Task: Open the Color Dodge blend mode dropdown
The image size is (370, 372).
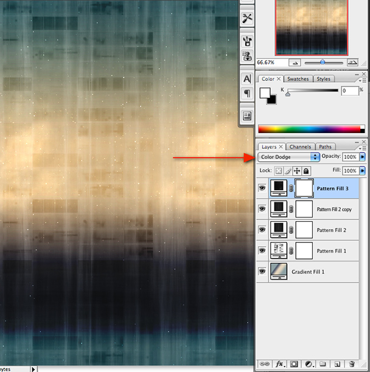Action: coord(288,157)
